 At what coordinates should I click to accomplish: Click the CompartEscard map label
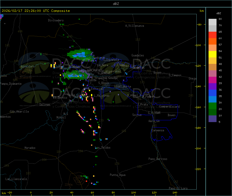point(170,107)
